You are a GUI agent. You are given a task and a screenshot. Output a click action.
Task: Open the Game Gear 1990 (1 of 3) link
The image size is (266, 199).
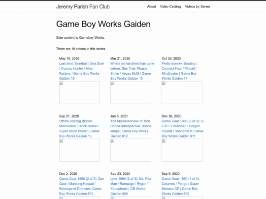(180, 186)
